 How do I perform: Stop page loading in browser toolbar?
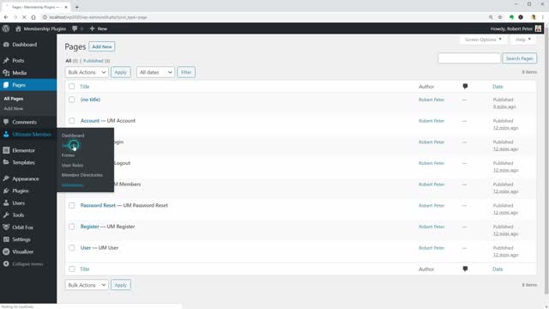(x=24, y=17)
